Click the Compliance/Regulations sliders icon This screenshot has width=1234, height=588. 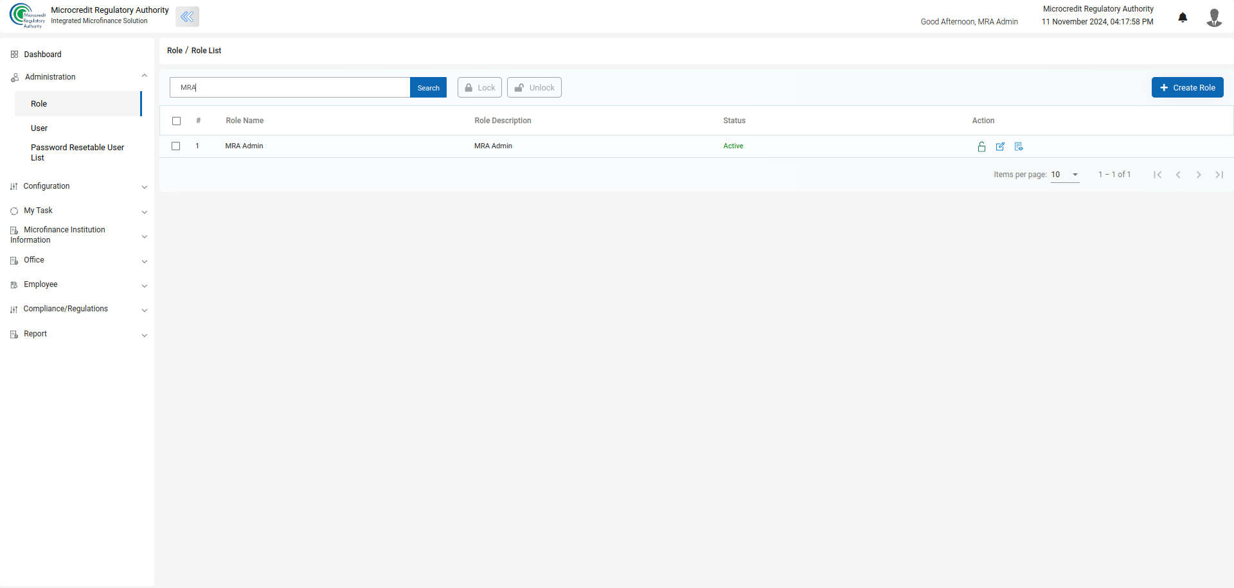click(14, 309)
